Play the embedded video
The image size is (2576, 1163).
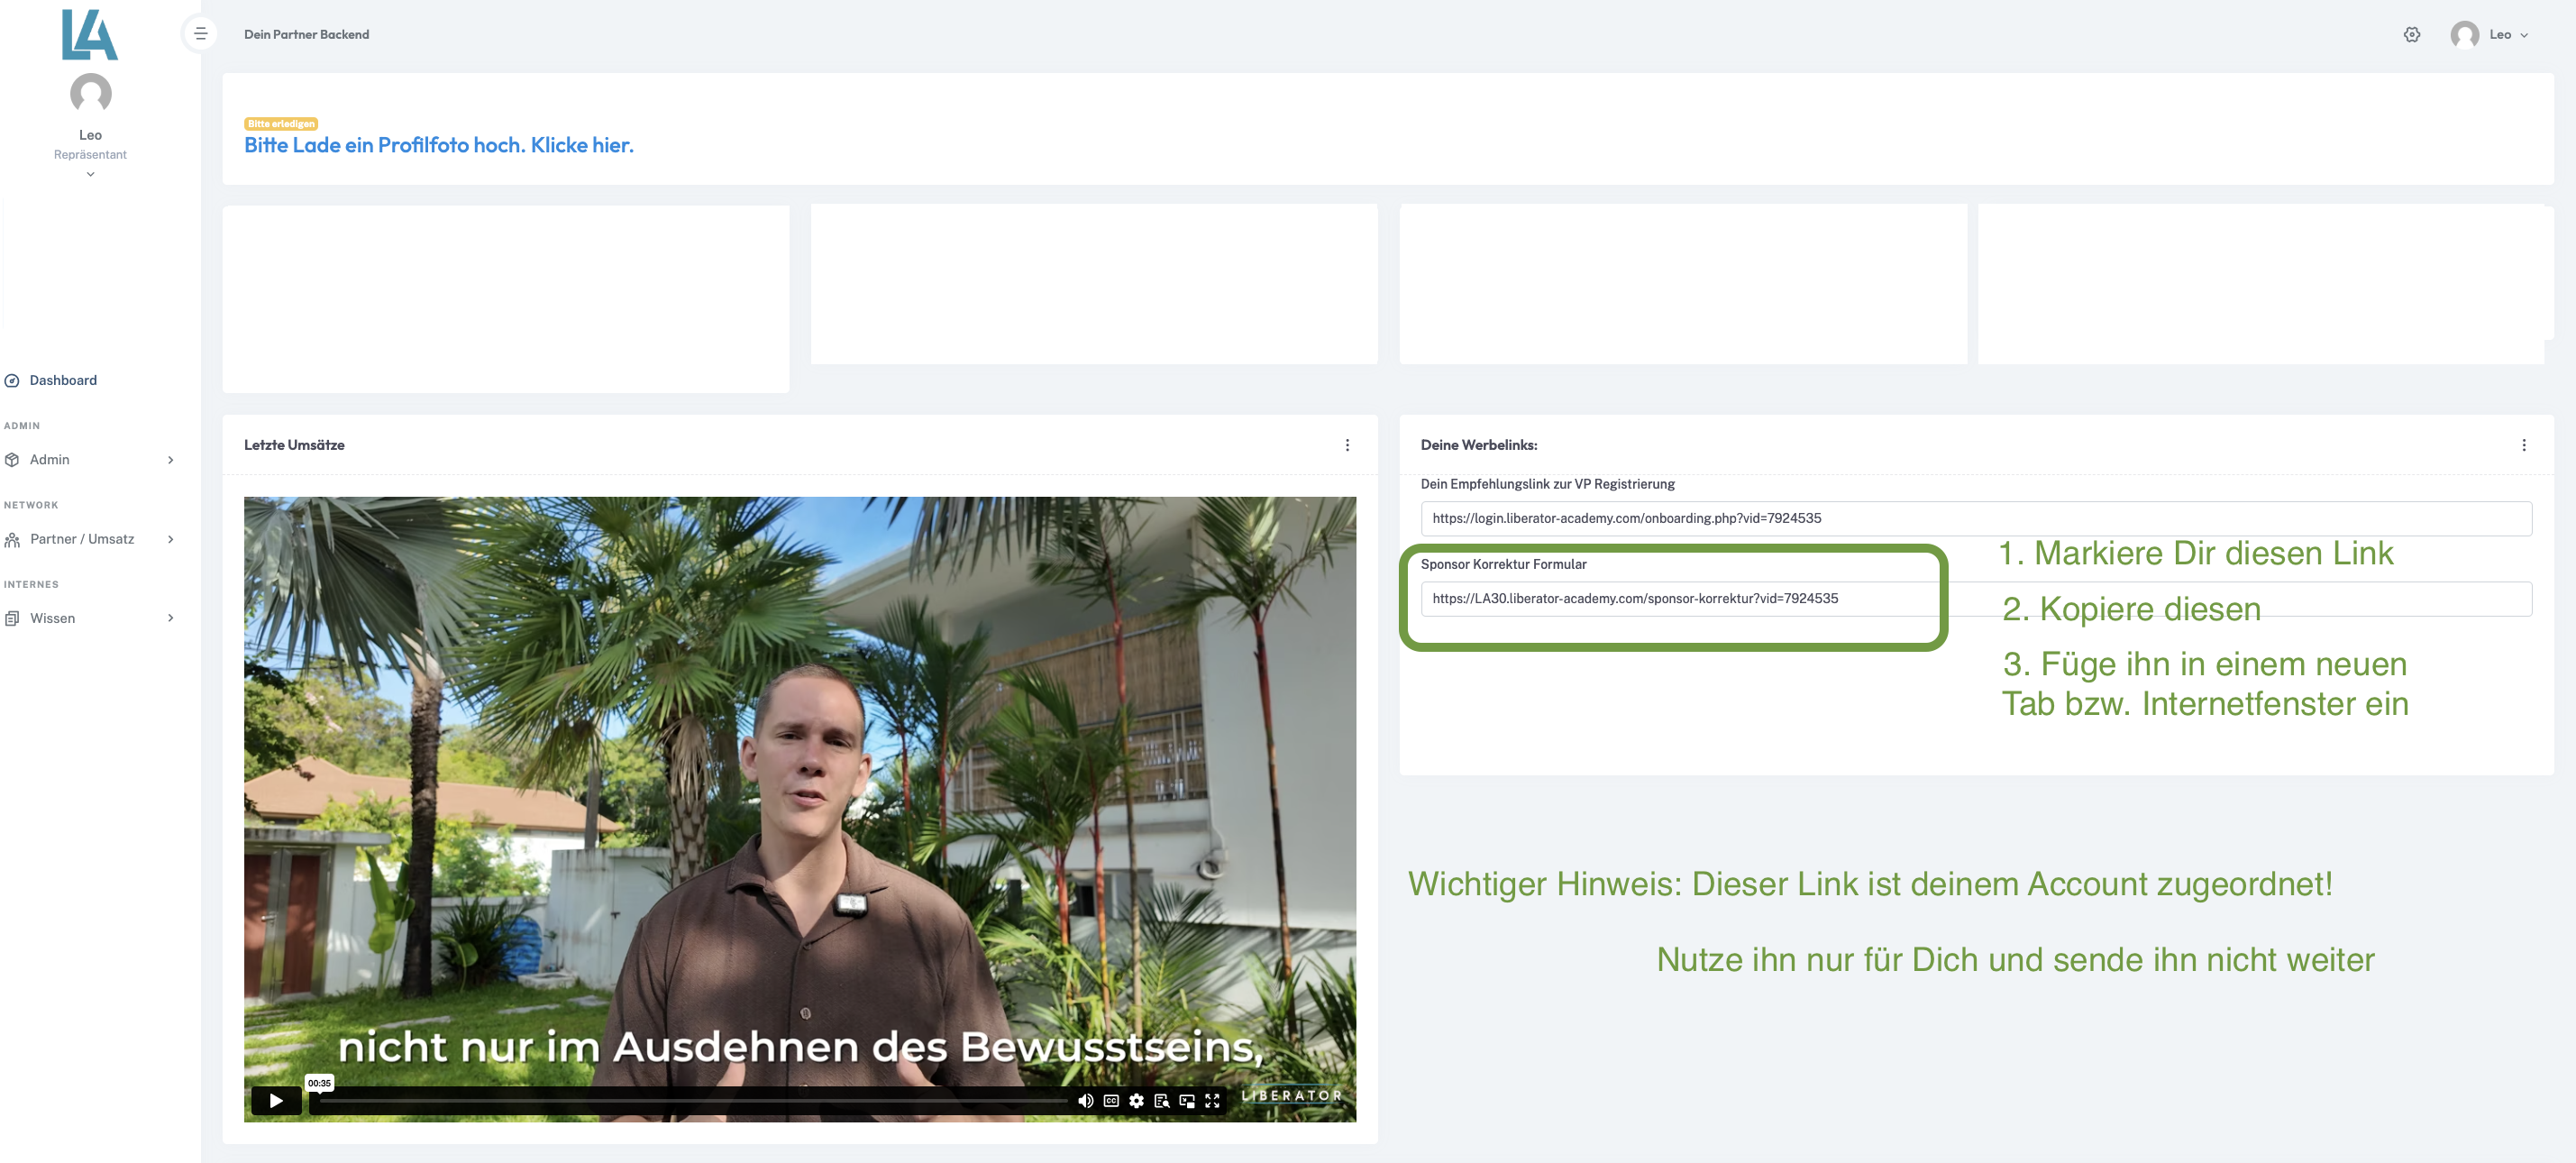(x=276, y=1100)
